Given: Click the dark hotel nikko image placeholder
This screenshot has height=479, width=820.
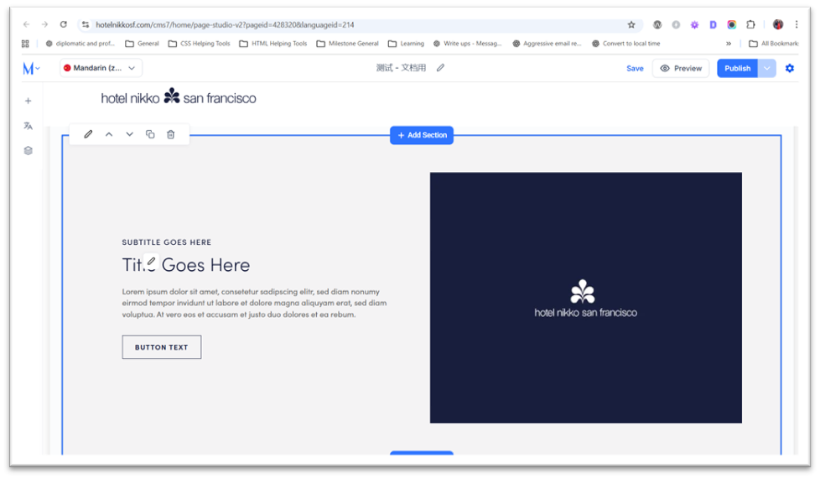Looking at the screenshot, I should [x=586, y=297].
